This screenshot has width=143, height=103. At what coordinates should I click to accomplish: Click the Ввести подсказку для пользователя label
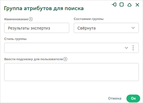(x=33, y=59)
